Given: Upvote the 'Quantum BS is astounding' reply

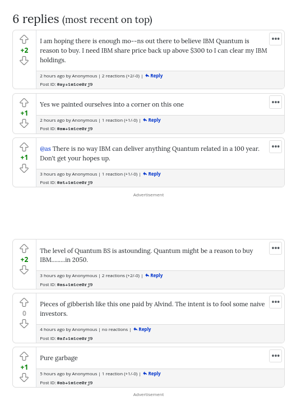Looking at the screenshot, I should (24, 248).
